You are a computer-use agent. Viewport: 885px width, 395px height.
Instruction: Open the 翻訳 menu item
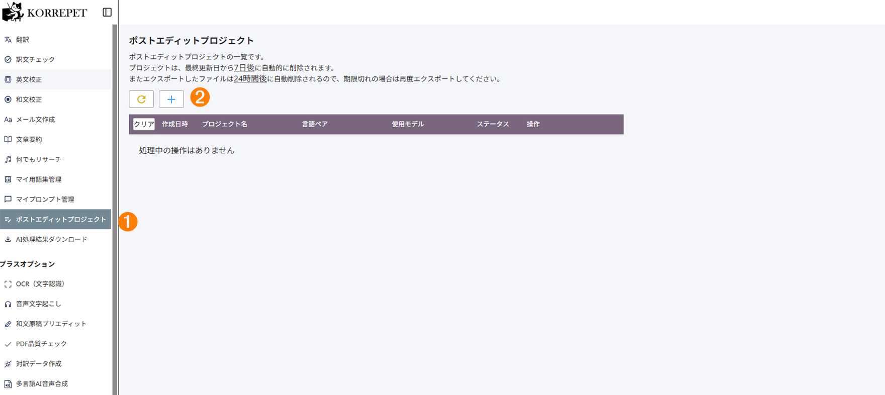(55, 39)
